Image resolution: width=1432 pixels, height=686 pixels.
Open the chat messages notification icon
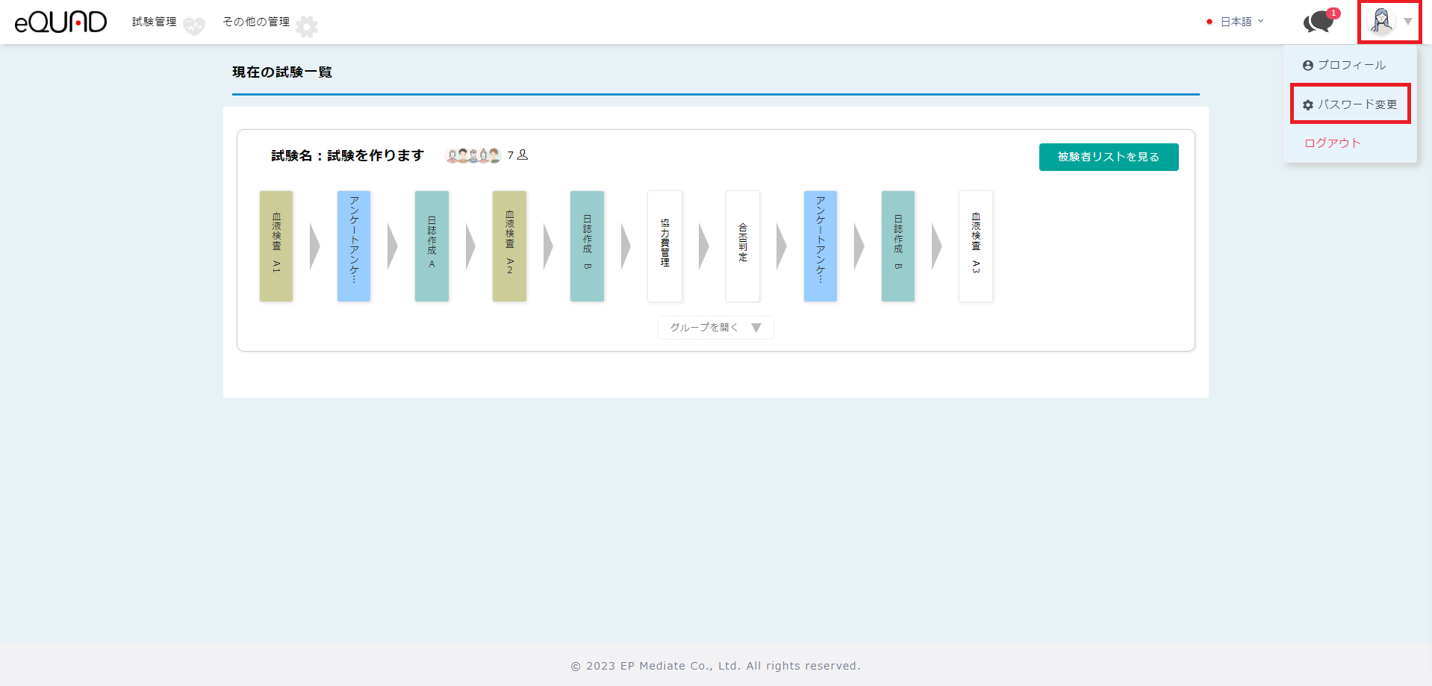point(1318,22)
